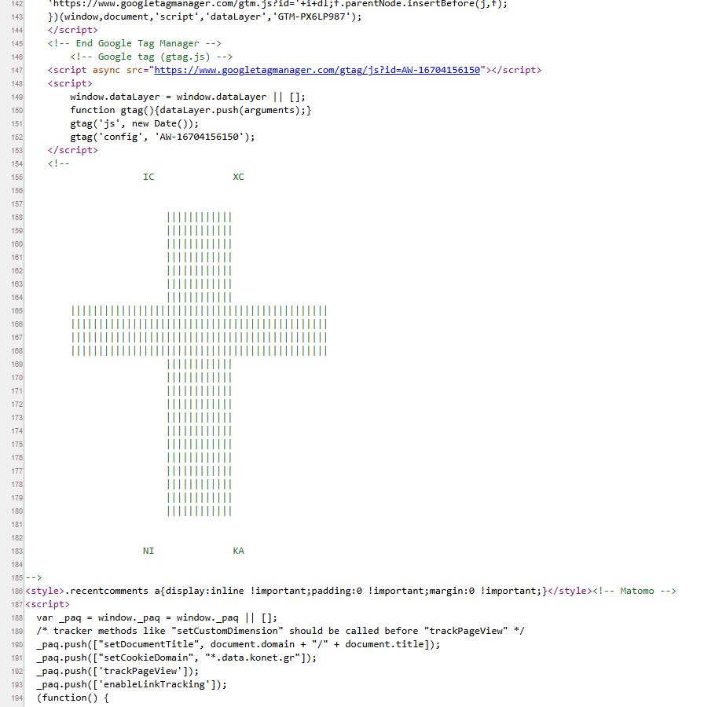Click 'GTM-PX6LP987' string on line 143

tap(313, 16)
